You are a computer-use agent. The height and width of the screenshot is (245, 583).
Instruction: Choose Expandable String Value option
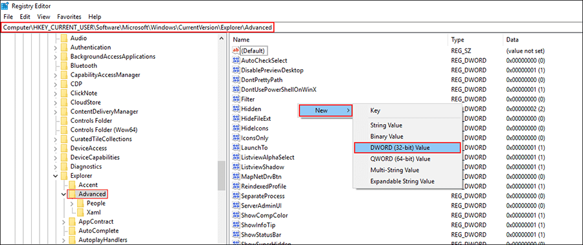[x=407, y=181]
